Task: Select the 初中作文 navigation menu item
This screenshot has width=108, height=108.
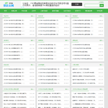Action: pos(78,11)
